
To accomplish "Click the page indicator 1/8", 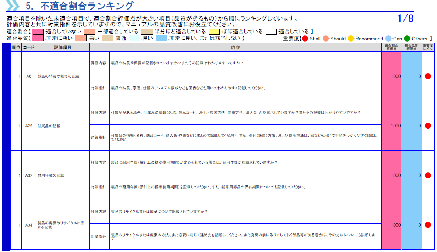I will 405,18.
